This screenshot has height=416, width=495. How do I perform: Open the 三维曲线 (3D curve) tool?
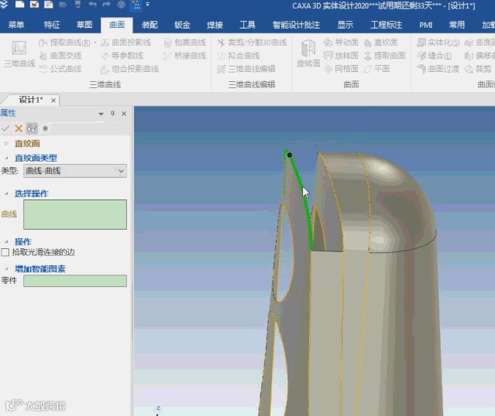pyautogui.click(x=19, y=53)
